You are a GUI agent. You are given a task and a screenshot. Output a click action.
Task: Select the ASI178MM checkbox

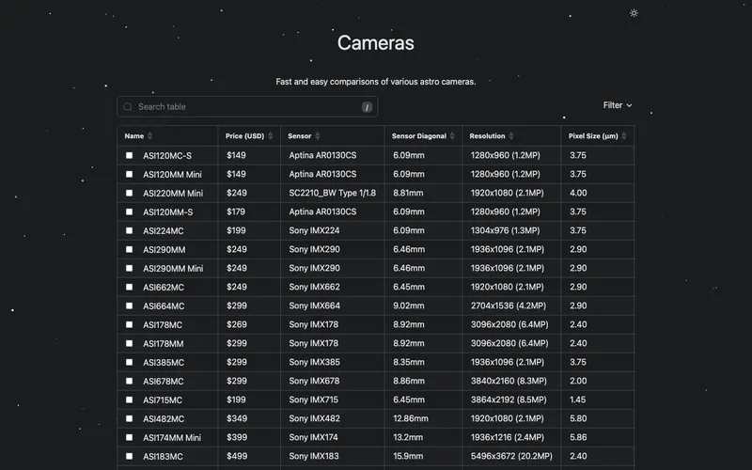pyautogui.click(x=129, y=343)
